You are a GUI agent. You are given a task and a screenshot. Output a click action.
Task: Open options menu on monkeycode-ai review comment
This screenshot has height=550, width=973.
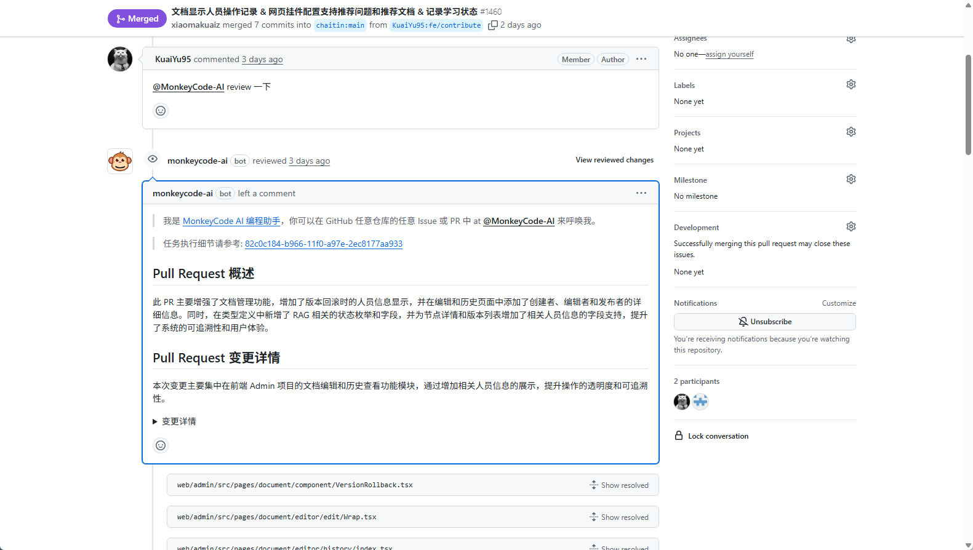tap(641, 193)
